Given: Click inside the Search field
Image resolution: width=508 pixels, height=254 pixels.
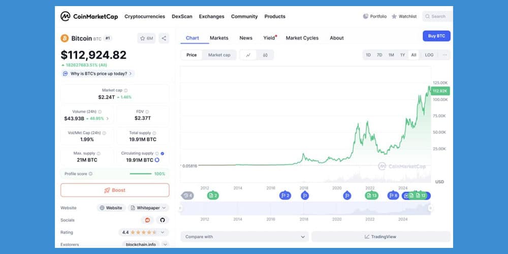Looking at the screenshot, I should click(x=437, y=16).
